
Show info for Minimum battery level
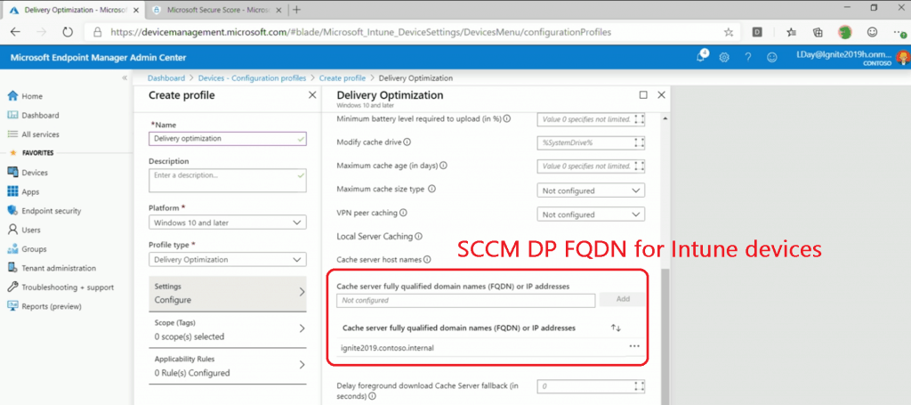pos(506,118)
